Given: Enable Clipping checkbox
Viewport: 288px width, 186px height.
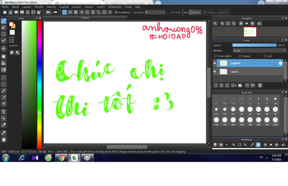Looking at the screenshot, I should pyautogui.click(x=240, y=56).
